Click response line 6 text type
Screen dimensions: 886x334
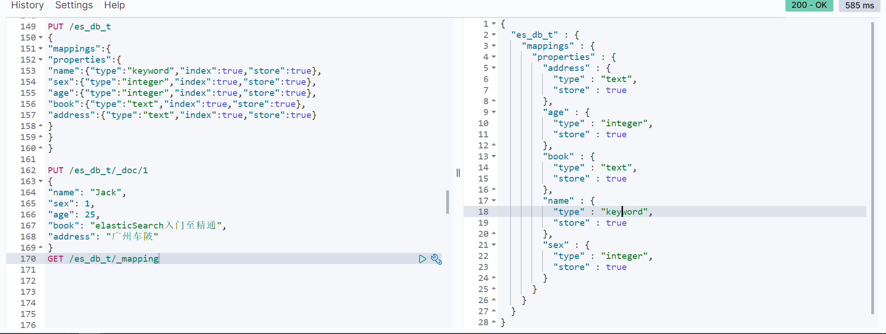click(617, 79)
